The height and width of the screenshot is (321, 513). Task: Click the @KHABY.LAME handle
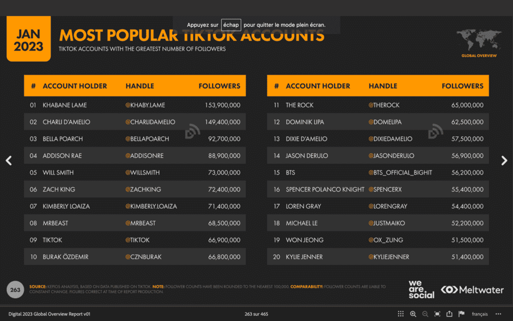[145, 105]
